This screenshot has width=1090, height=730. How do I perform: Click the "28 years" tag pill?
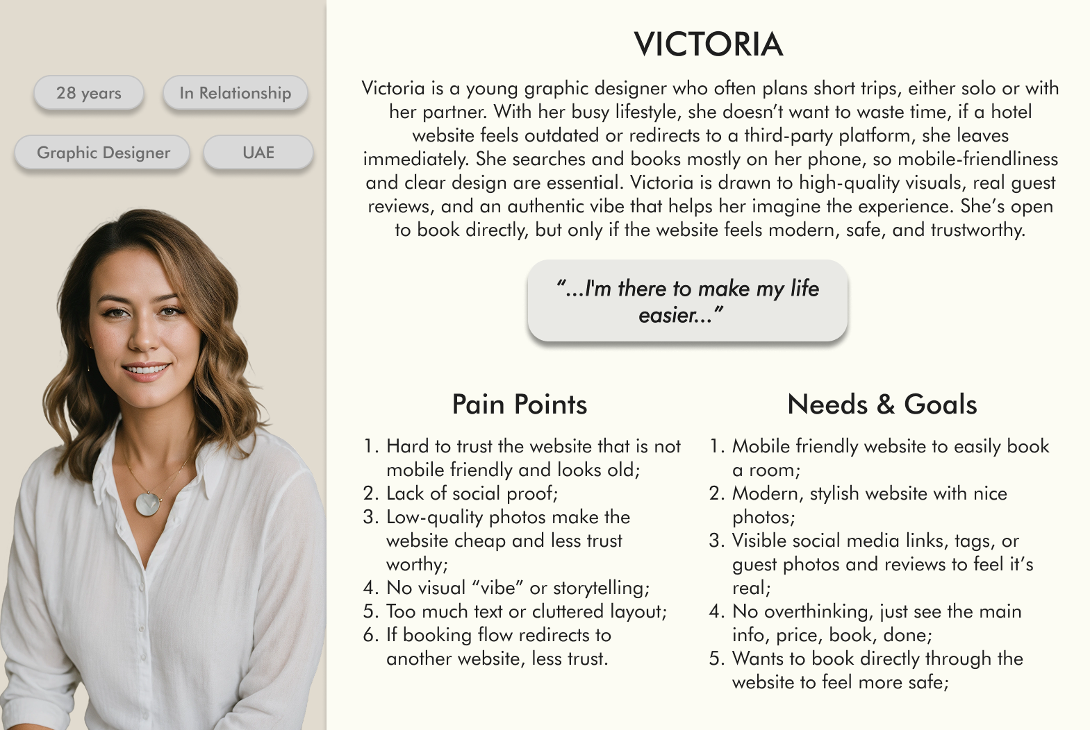[x=89, y=93]
